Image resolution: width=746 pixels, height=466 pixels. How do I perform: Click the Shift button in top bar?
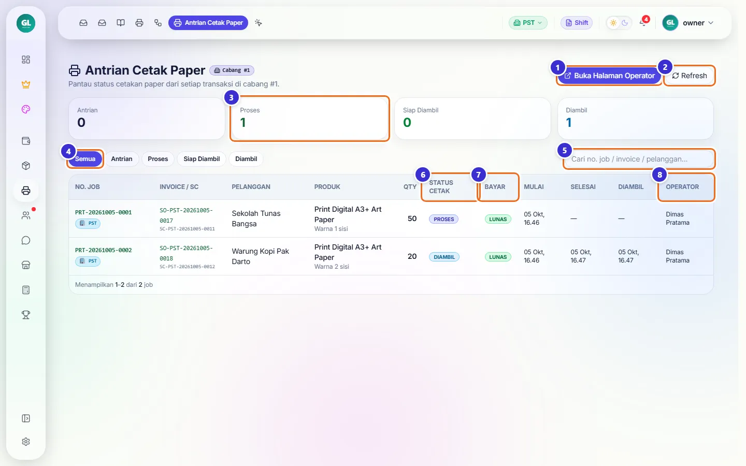pyautogui.click(x=577, y=23)
